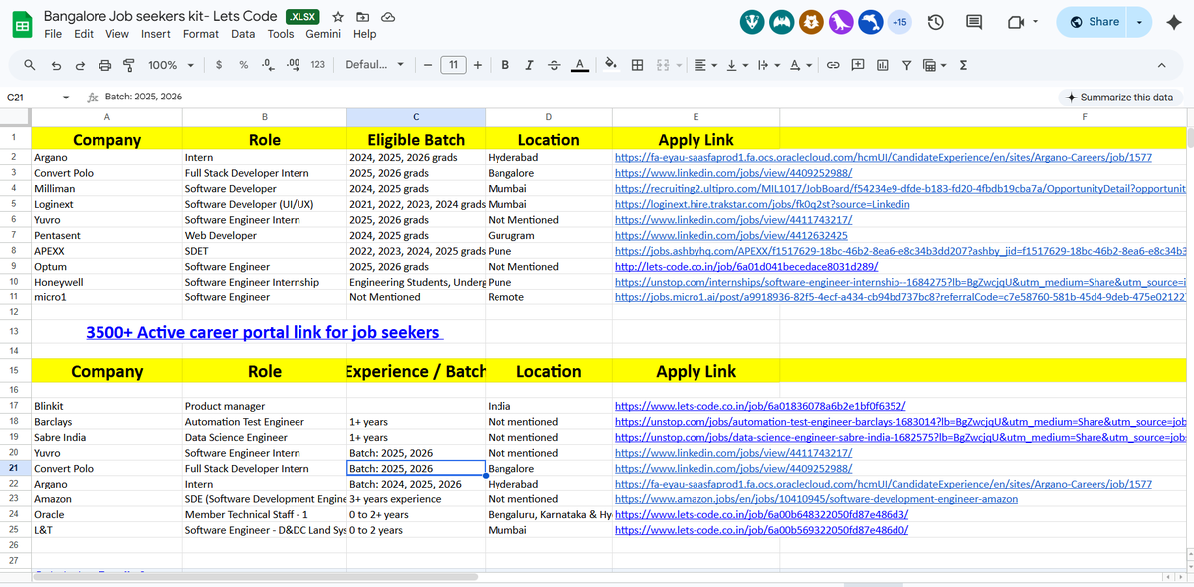1194x587 pixels.
Task: Open the Format menu
Action: pyautogui.click(x=201, y=33)
